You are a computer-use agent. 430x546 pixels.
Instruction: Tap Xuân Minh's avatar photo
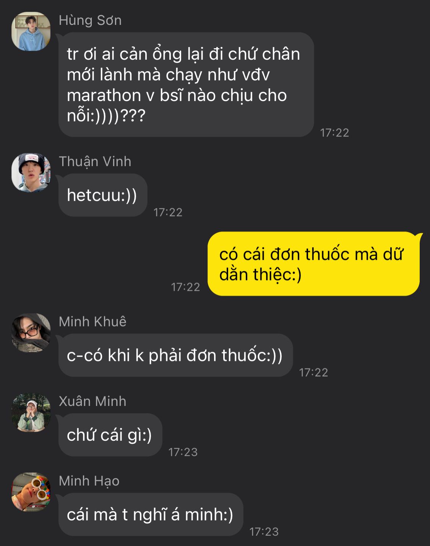[31, 412]
